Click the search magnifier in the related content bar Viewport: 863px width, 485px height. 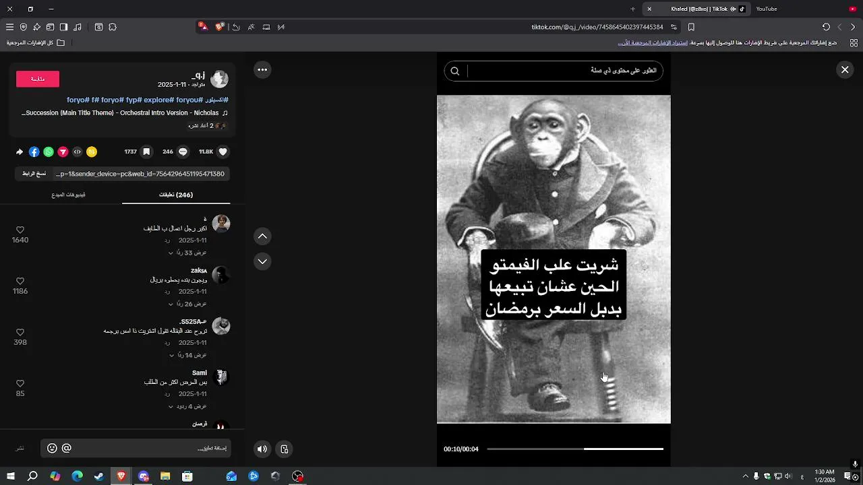(x=455, y=71)
